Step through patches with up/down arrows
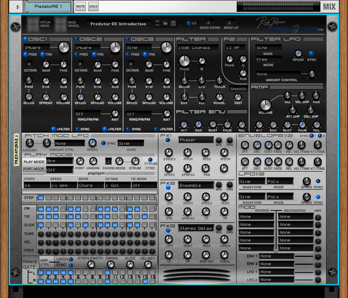The width and height of the screenshot is (348, 298). [x=157, y=24]
